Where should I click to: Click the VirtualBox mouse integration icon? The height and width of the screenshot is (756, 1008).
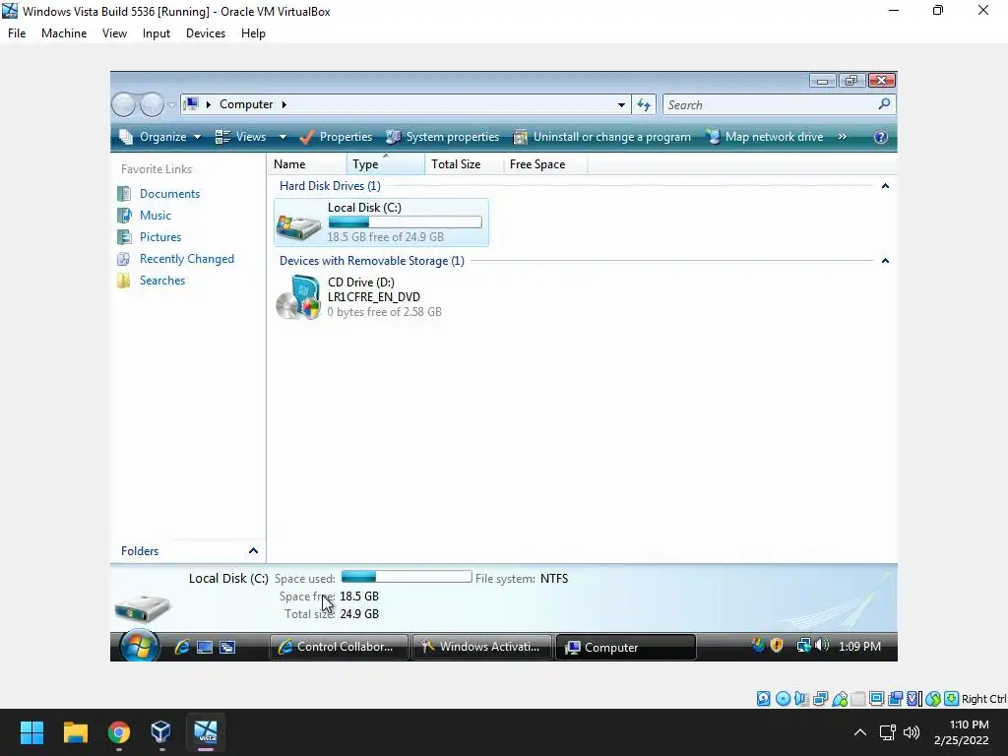pyautogui.click(x=933, y=699)
